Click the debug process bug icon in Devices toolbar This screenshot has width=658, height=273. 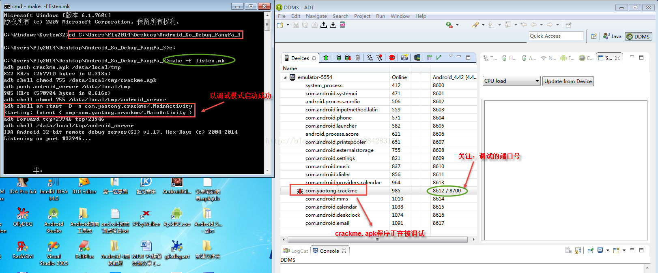[x=326, y=58]
